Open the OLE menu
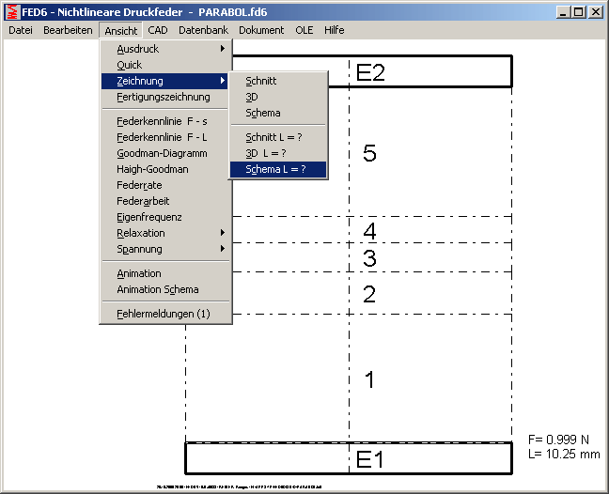This screenshot has height=494, width=609. point(304,30)
